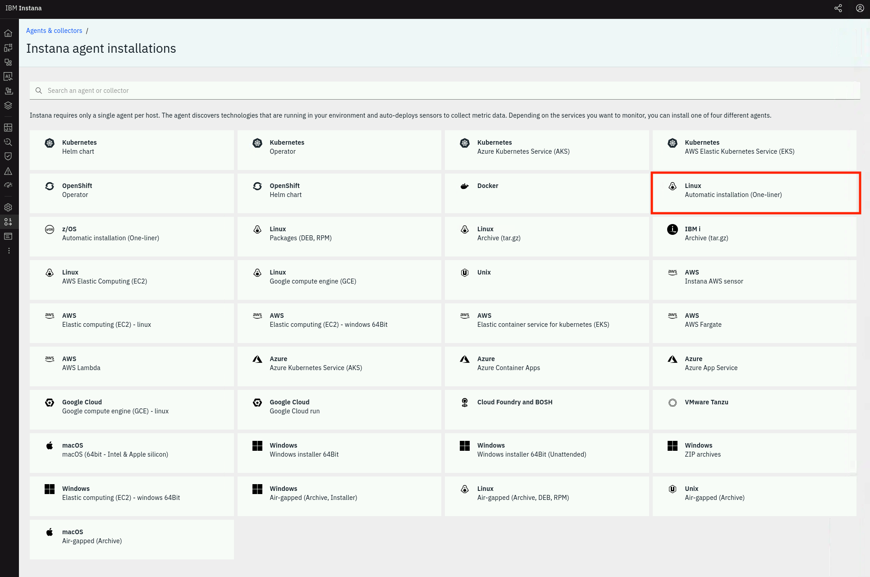870x577 pixels.
Task: Select Unix Air-gapped (Archive) card
Action: coord(755,496)
